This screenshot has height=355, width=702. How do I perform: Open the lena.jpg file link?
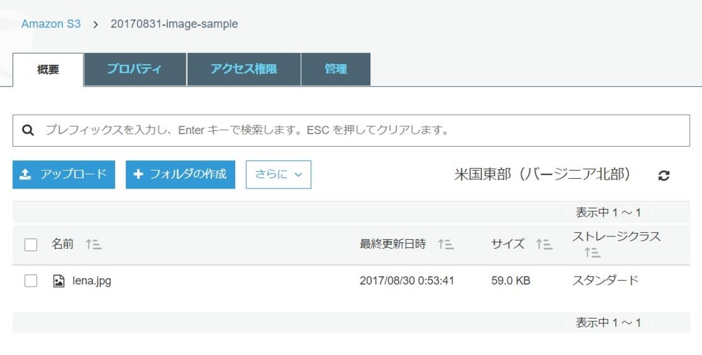(x=92, y=281)
